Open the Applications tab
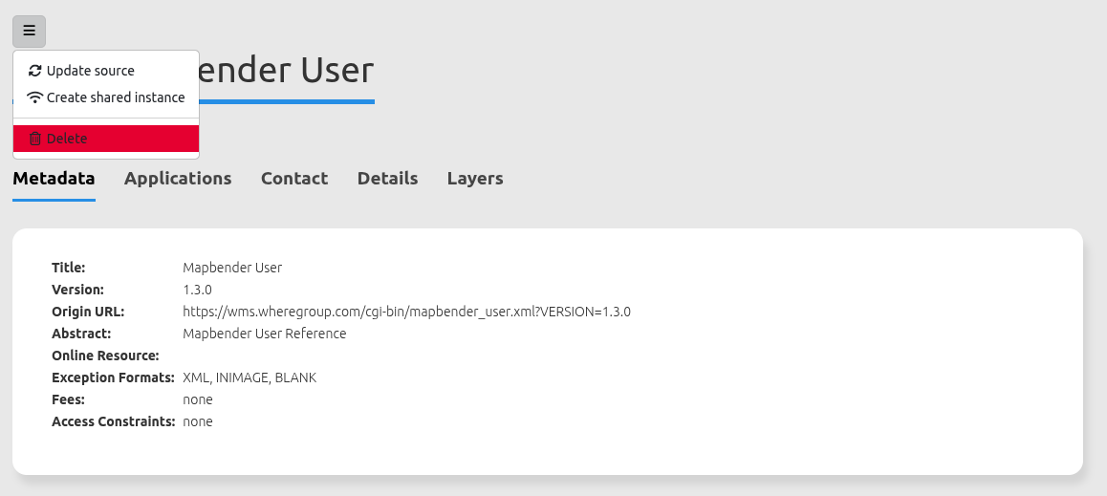The height and width of the screenshot is (496, 1107). pyautogui.click(x=178, y=179)
